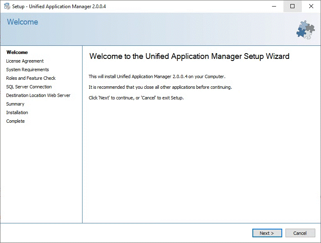Image resolution: width=321 pixels, height=243 pixels.
Task: Select License Agreement step
Action: (x=25, y=61)
